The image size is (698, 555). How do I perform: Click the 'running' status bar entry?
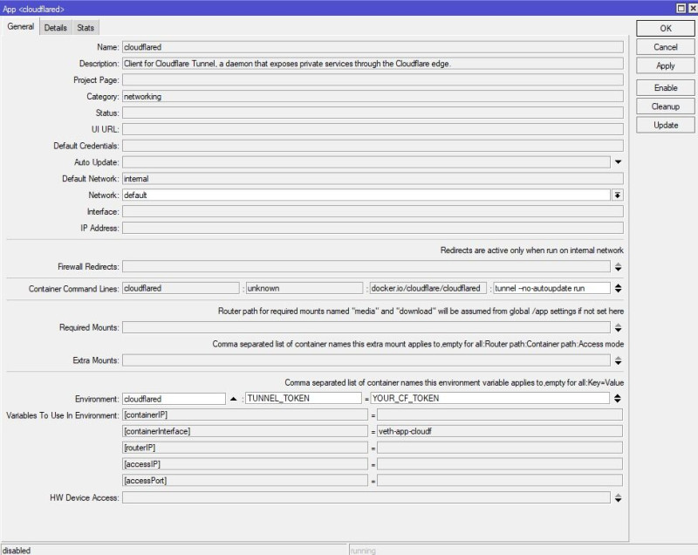[523, 550]
